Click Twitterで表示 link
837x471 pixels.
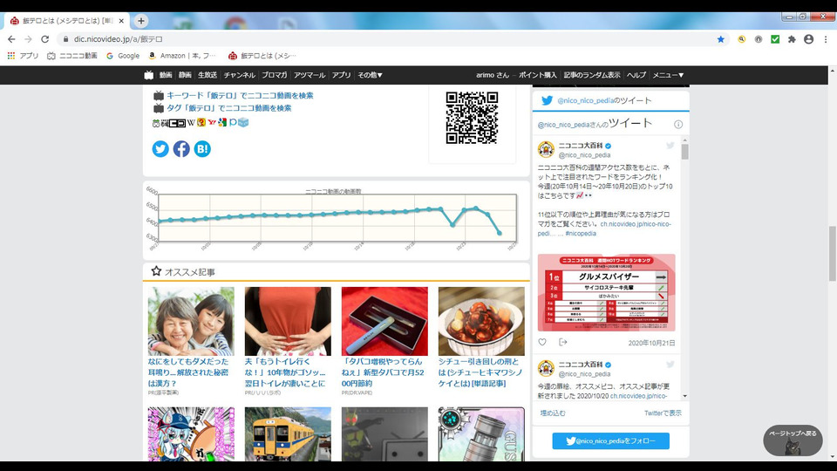coord(663,413)
